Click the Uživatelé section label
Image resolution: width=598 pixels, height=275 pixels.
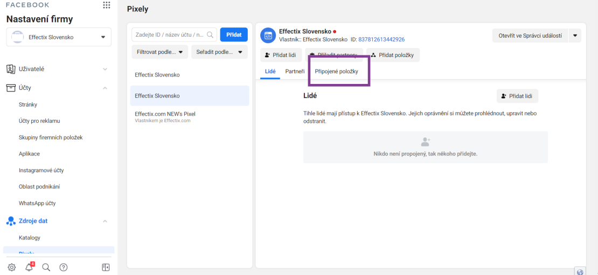click(x=32, y=69)
